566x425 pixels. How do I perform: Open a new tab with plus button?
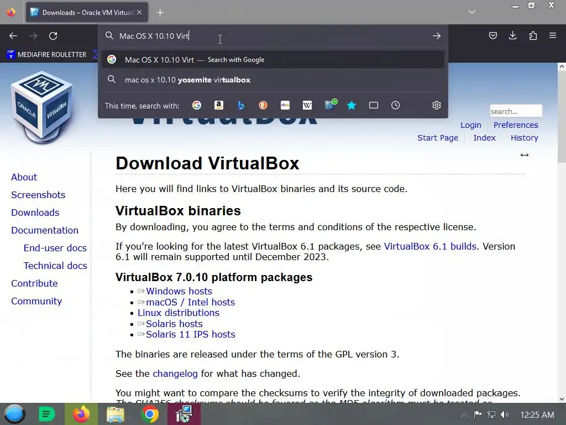pos(160,13)
